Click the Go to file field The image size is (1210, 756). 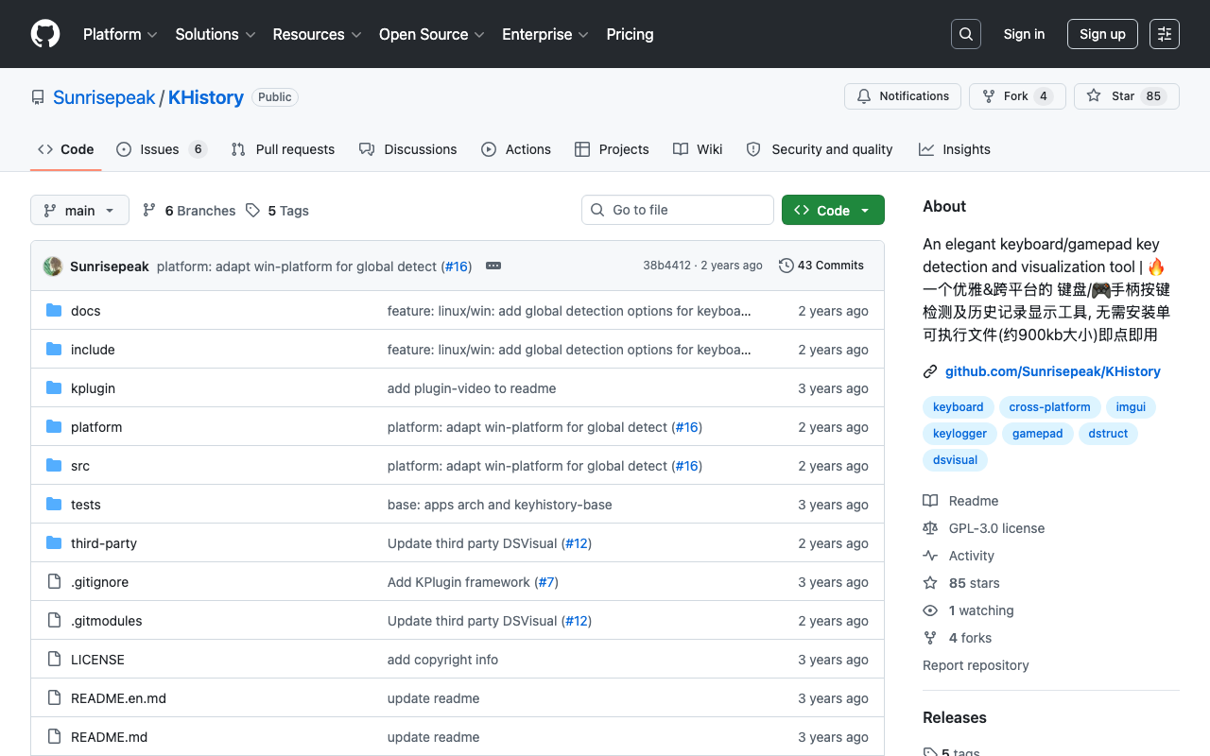(678, 210)
